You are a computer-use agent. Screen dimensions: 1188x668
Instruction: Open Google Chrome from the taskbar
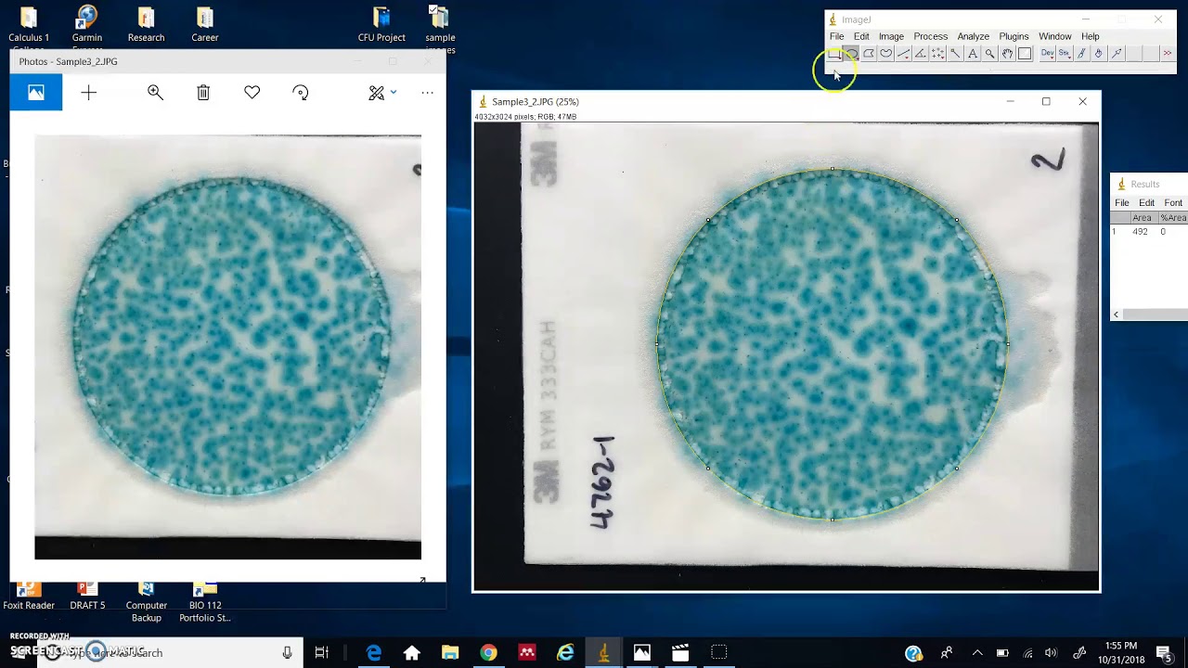(x=488, y=652)
